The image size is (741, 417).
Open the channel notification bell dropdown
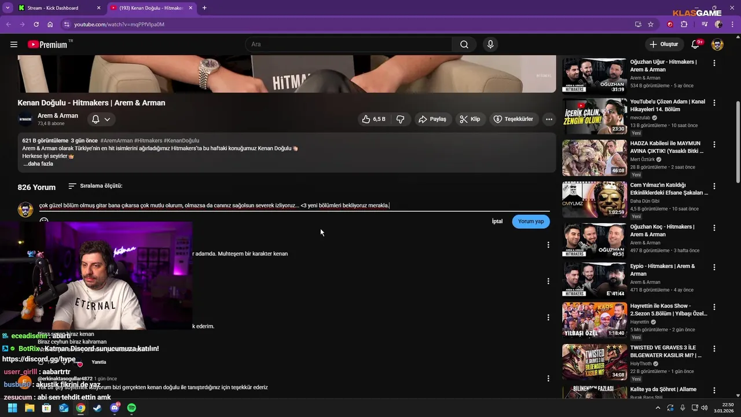pyautogui.click(x=101, y=119)
